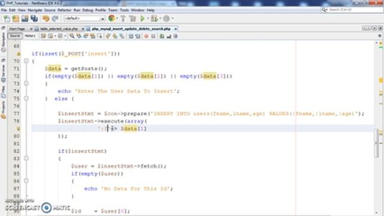Screen dimensions: 384x216
Task: Click the Last Edit icon left of the editor toolbar
Action: [44, 36]
